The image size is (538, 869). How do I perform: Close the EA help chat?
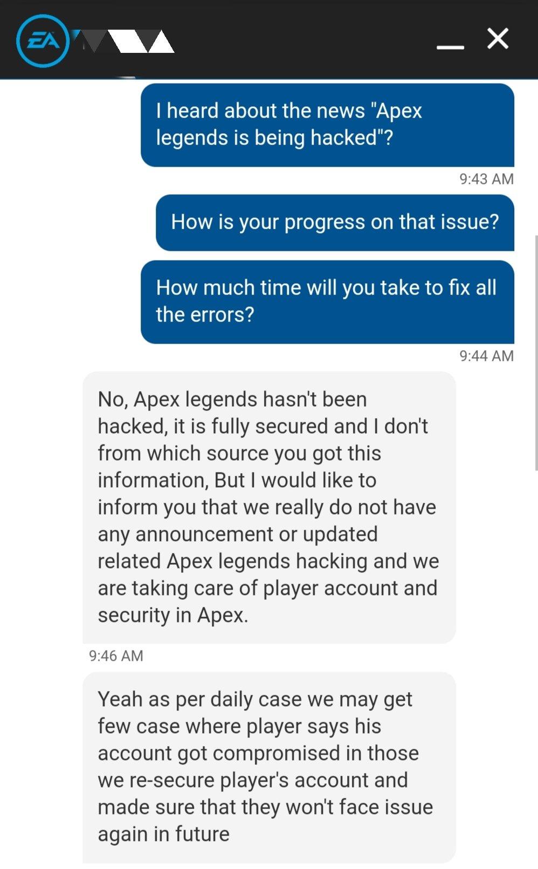498,39
